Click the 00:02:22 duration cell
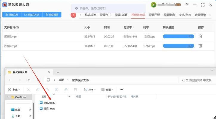 pos(109,37)
